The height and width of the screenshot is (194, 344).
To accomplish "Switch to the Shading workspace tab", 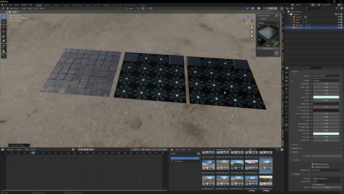I will (87, 5).
